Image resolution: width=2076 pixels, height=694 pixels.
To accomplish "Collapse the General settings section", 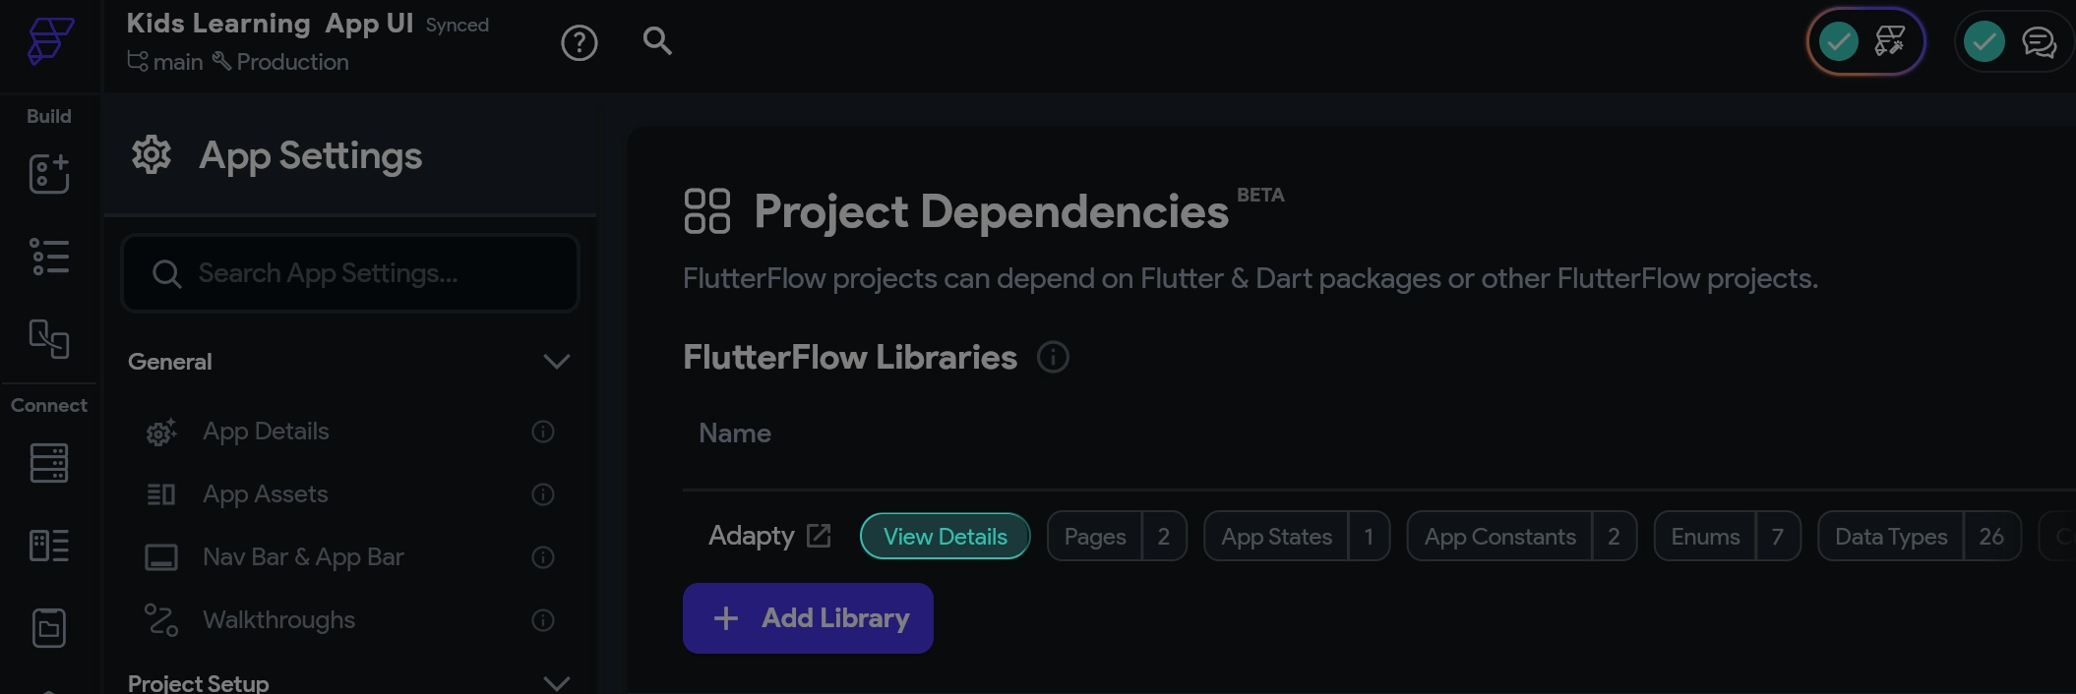I will (x=556, y=362).
